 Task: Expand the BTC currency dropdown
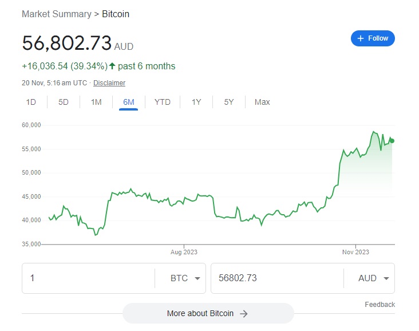(185, 278)
